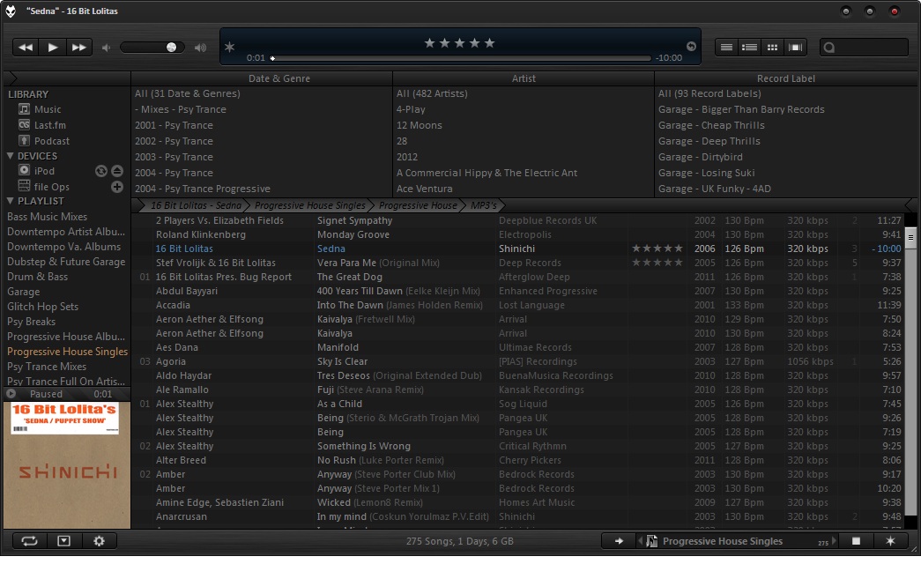
Task: Open the Drum & Bass playlist
Action: coord(37,277)
